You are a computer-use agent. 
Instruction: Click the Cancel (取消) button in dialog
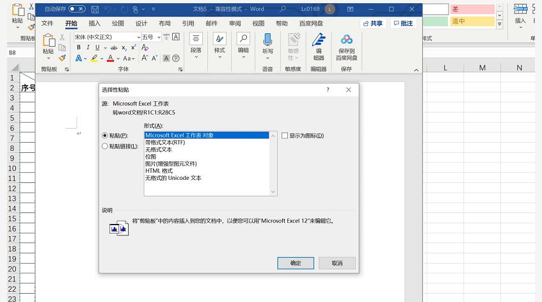tap(337, 263)
